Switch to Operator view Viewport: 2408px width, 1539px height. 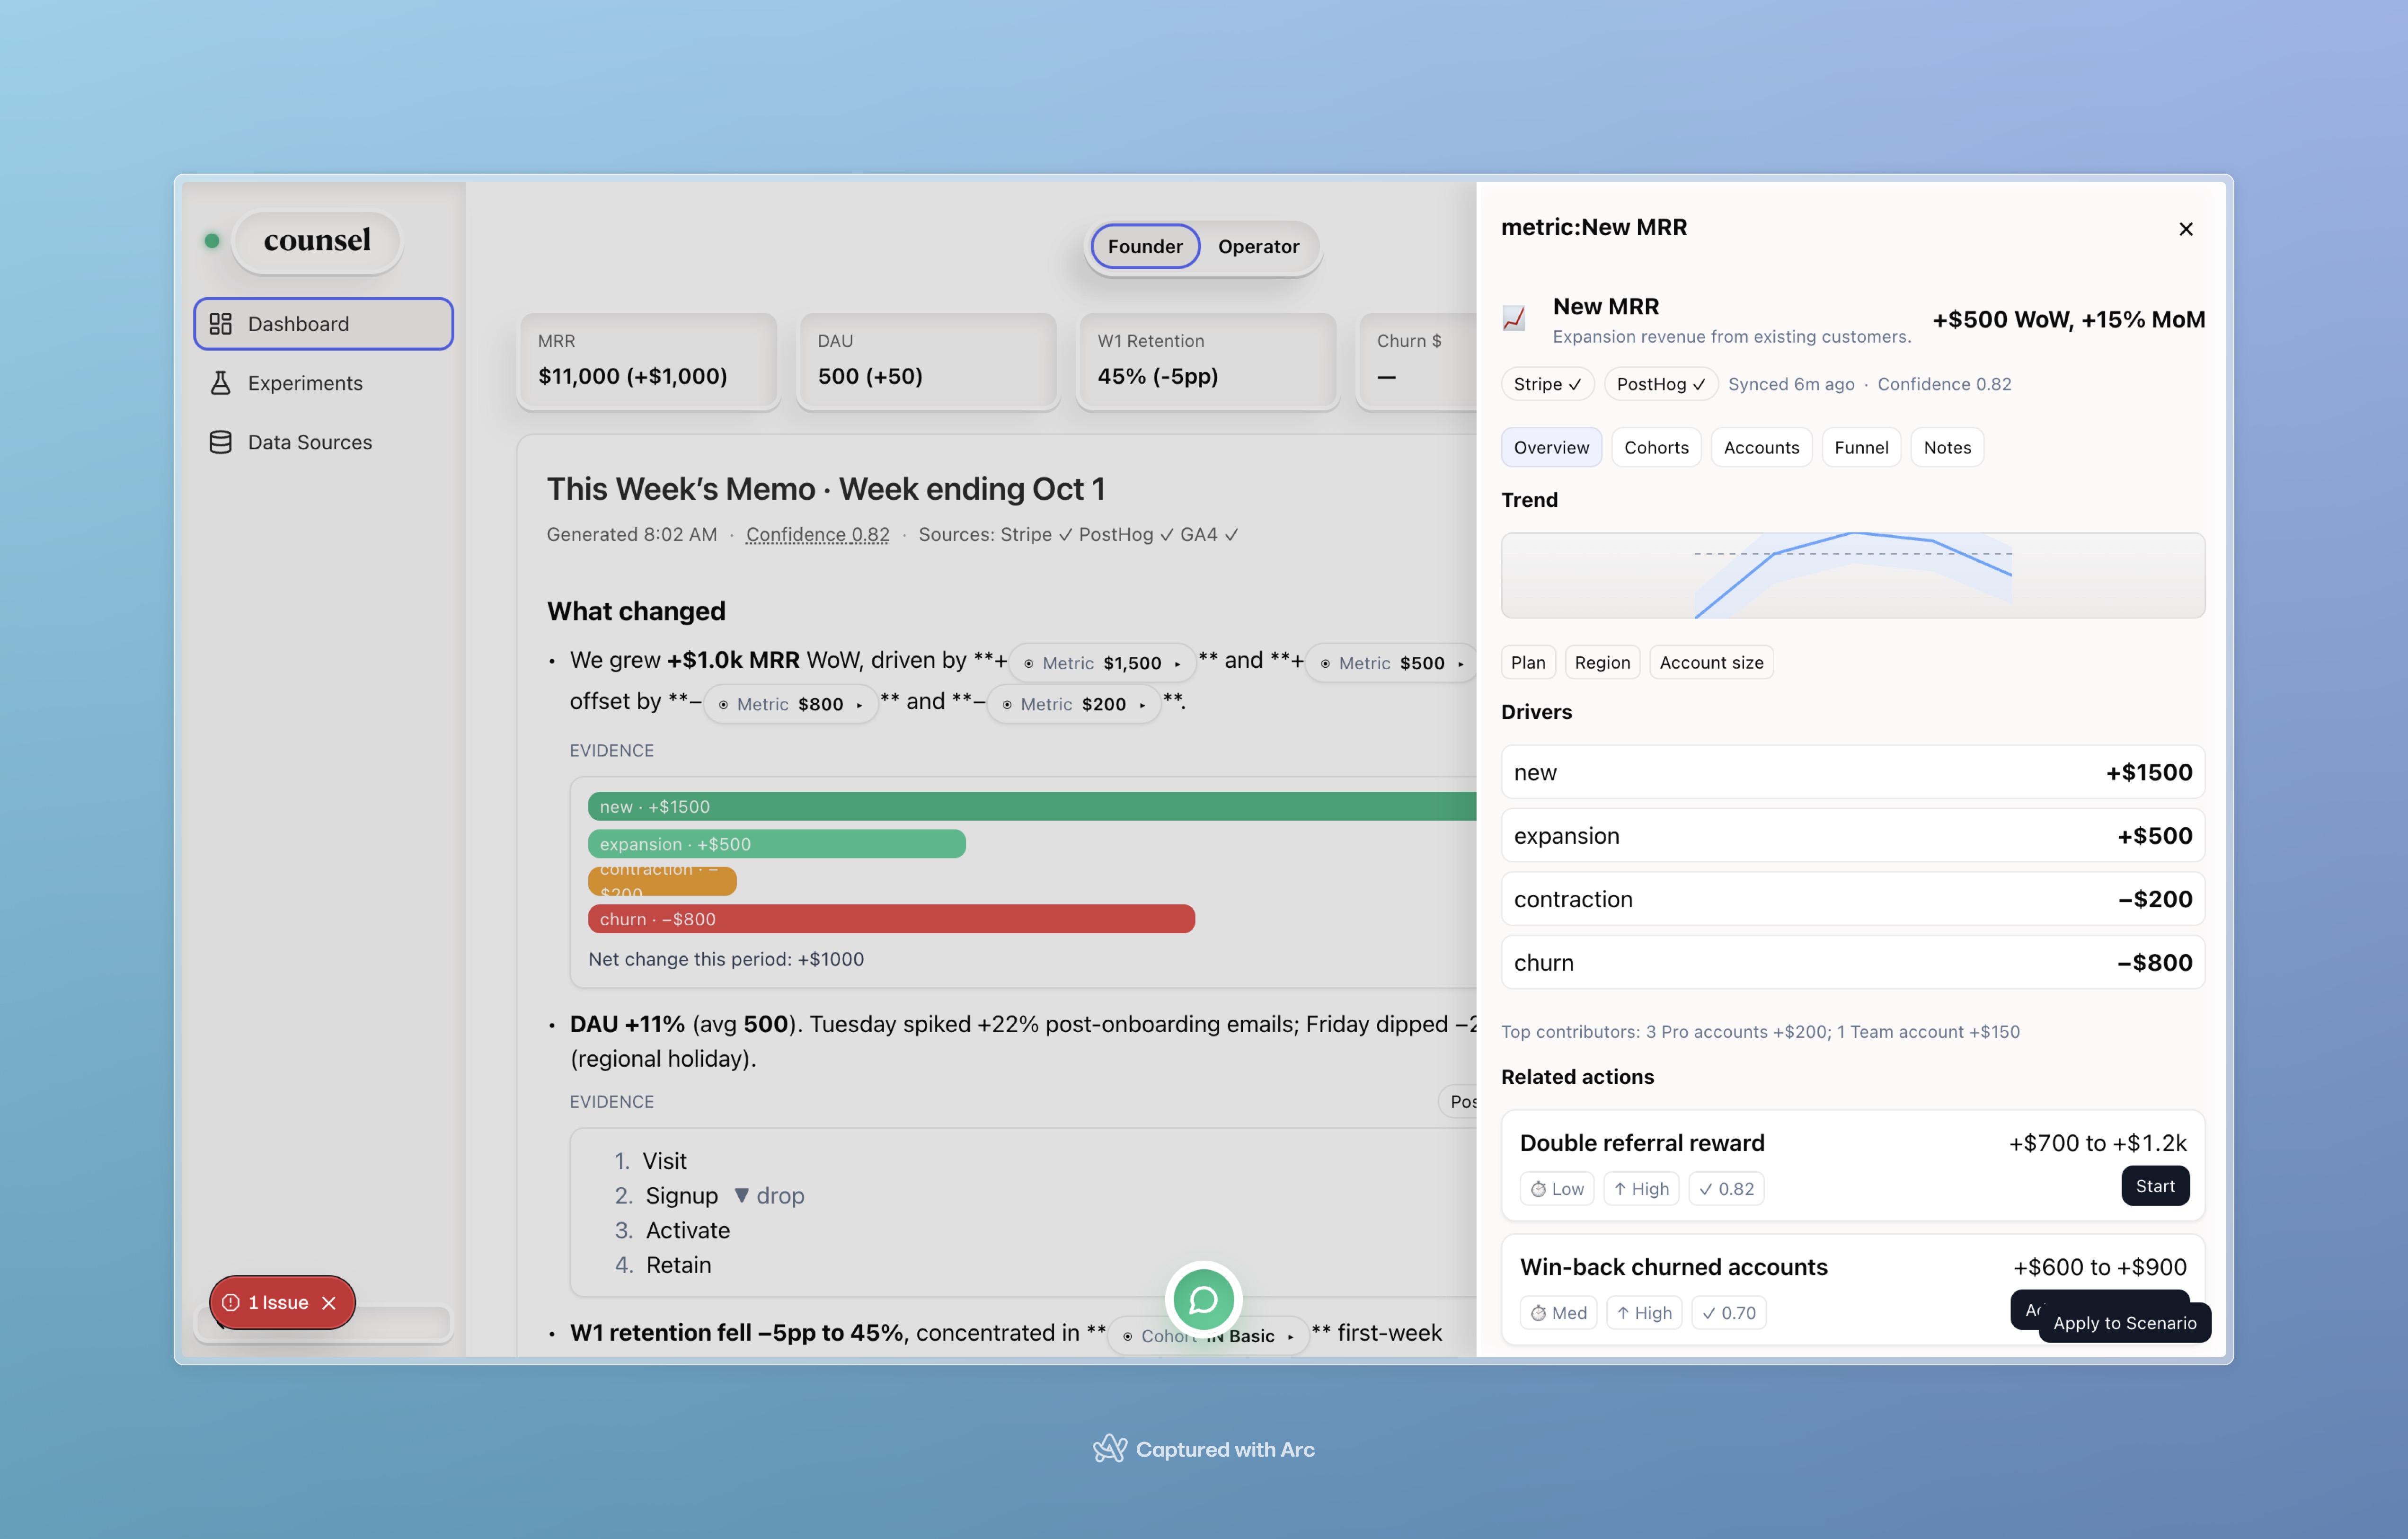pos(1258,247)
